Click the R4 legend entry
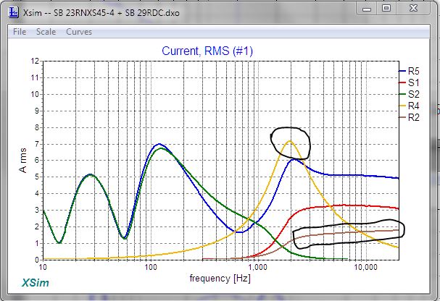 [x=409, y=106]
